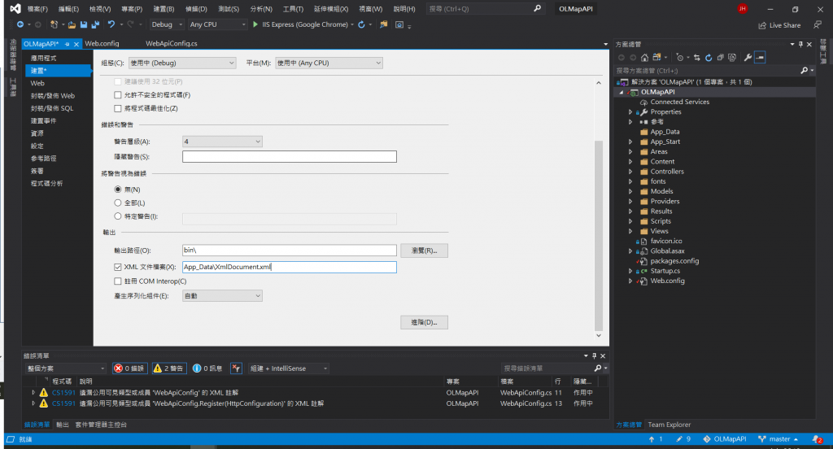
Task: Expand the Models folder node
Action: [x=630, y=191]
